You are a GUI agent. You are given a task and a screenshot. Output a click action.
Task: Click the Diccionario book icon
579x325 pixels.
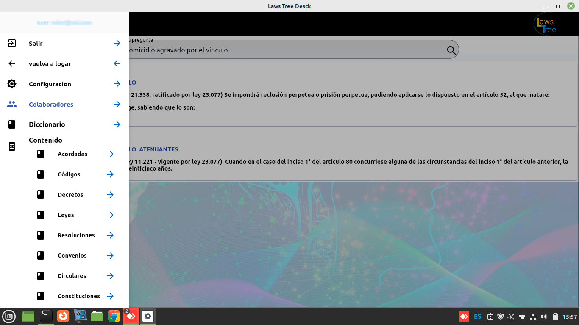point(12,124)
